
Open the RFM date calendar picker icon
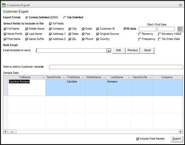180,29
